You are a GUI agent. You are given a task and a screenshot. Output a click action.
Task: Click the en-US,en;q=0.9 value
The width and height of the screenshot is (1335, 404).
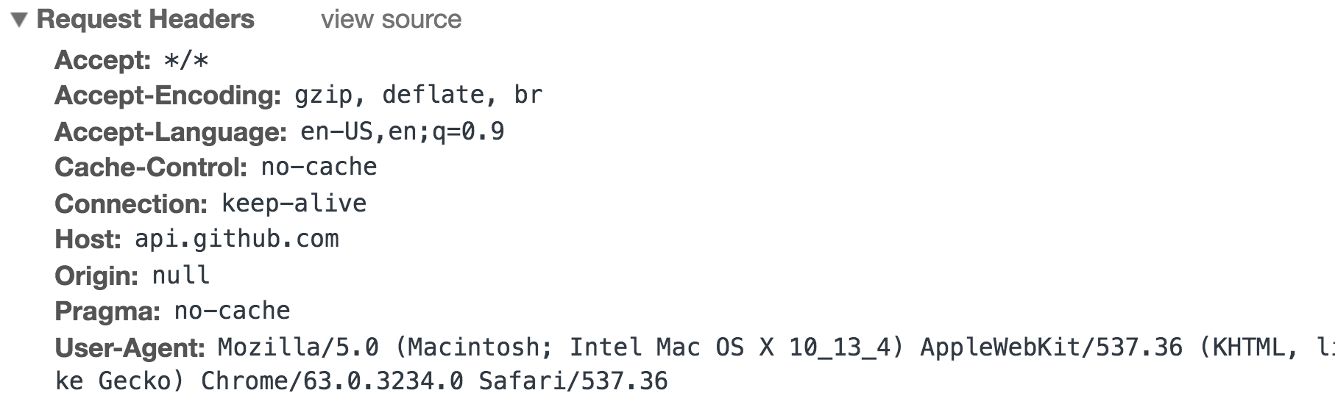(x=402, y=131)
